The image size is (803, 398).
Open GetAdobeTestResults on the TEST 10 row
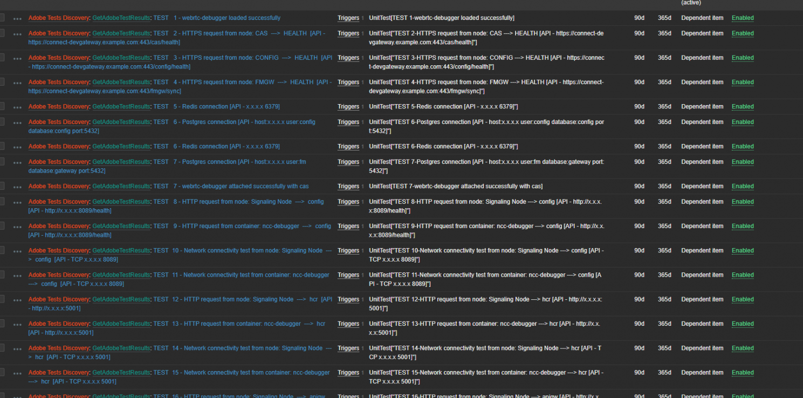121,250
